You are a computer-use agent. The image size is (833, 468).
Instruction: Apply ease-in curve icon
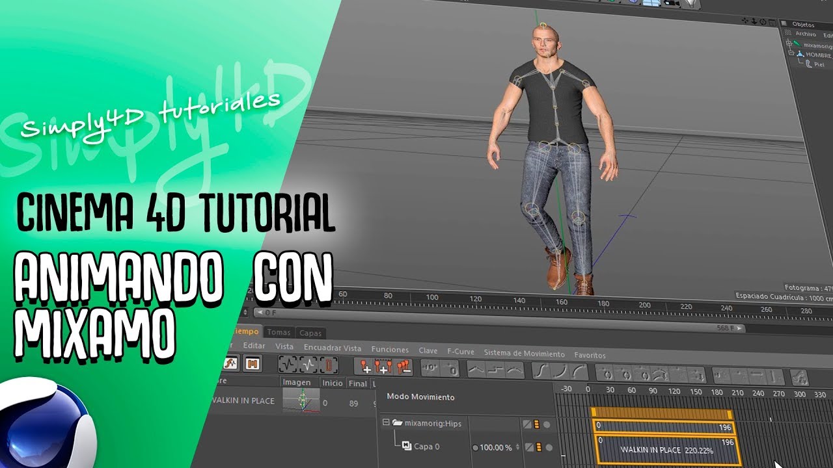[x=560, y=371]
